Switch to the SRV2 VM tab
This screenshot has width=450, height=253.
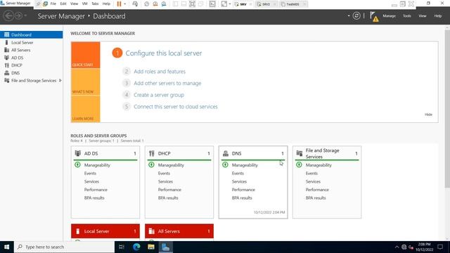point(266,4)
